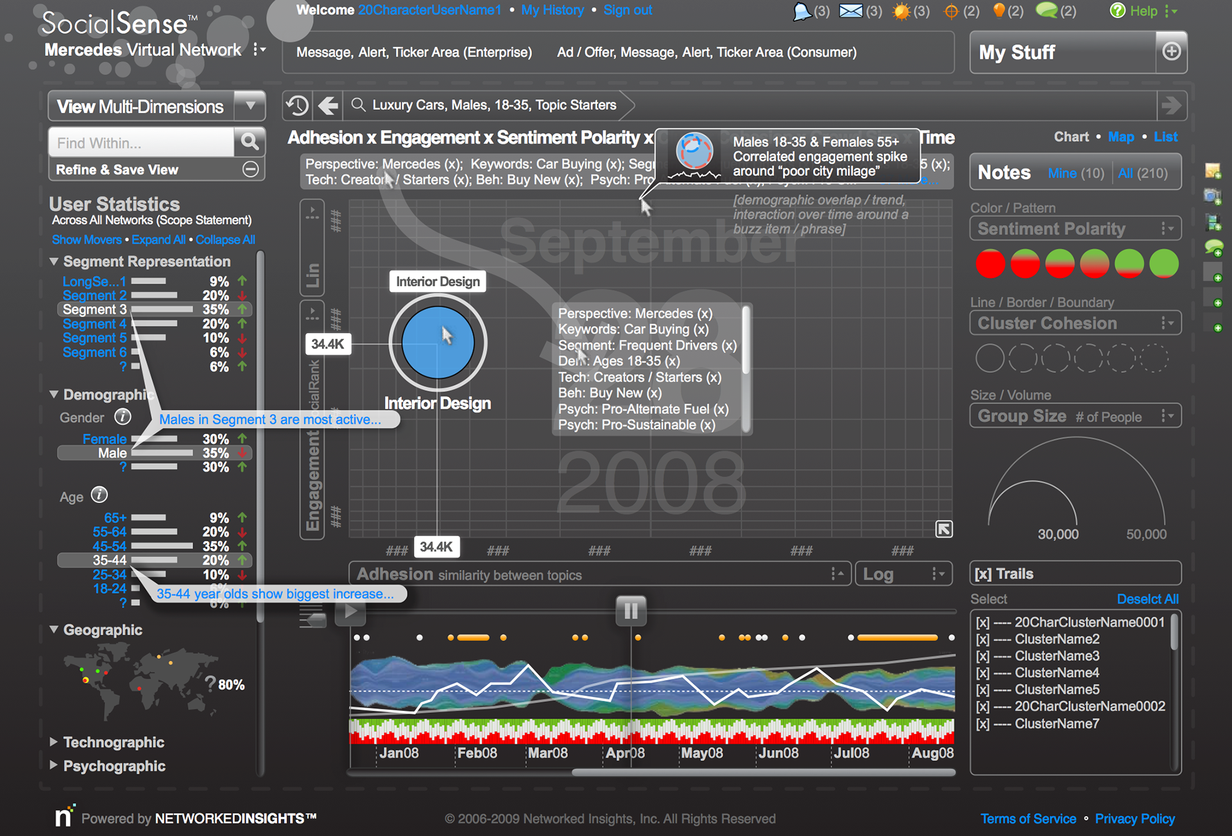This screenshot has height=836, width=1232.
Task: Toggle the Trails checkbox
Action: [x=982, y=574]
